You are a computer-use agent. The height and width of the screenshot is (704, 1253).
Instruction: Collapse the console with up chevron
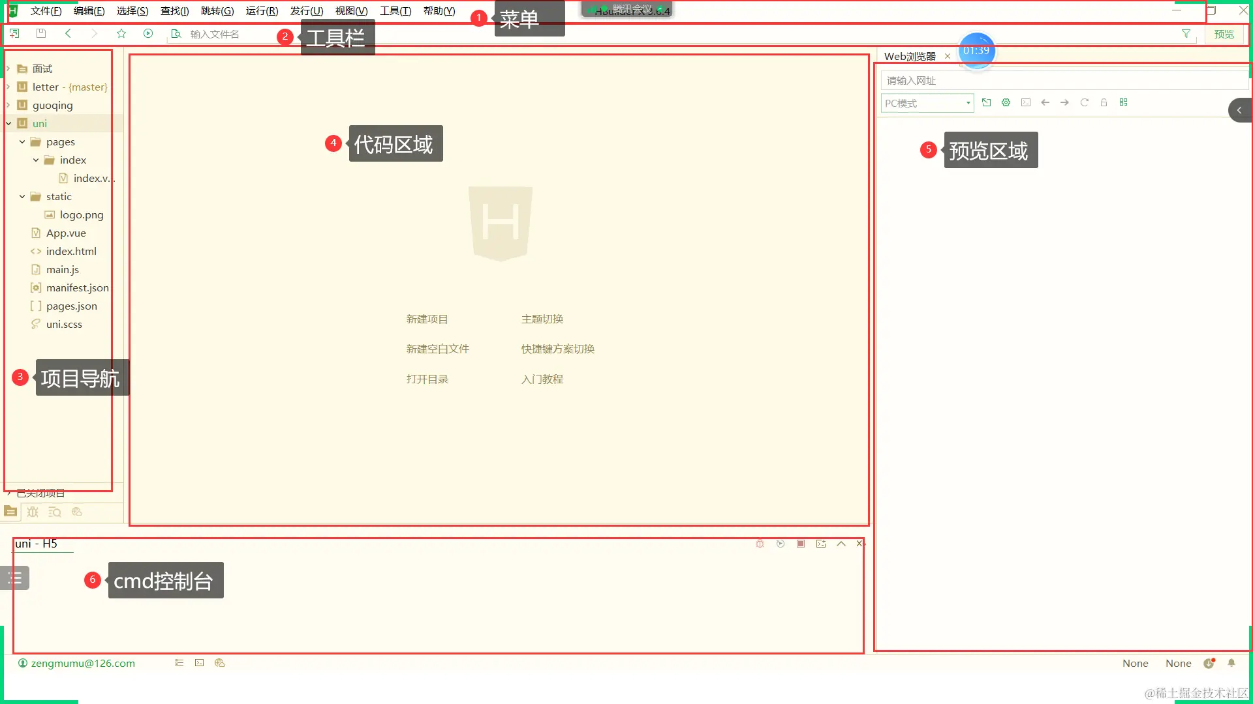pos(841,544)
